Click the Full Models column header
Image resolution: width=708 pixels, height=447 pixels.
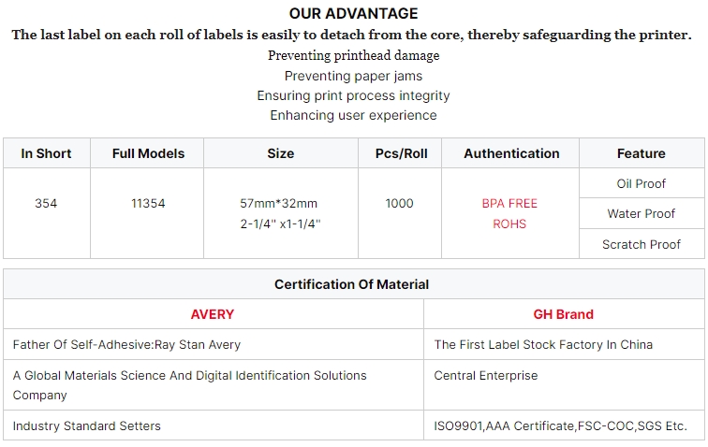[x=147, y=153]
